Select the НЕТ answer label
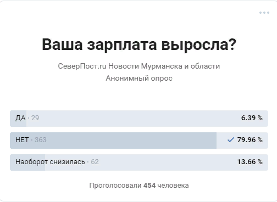This screenshot has height=202, width=277. click(x=22, y=140)
